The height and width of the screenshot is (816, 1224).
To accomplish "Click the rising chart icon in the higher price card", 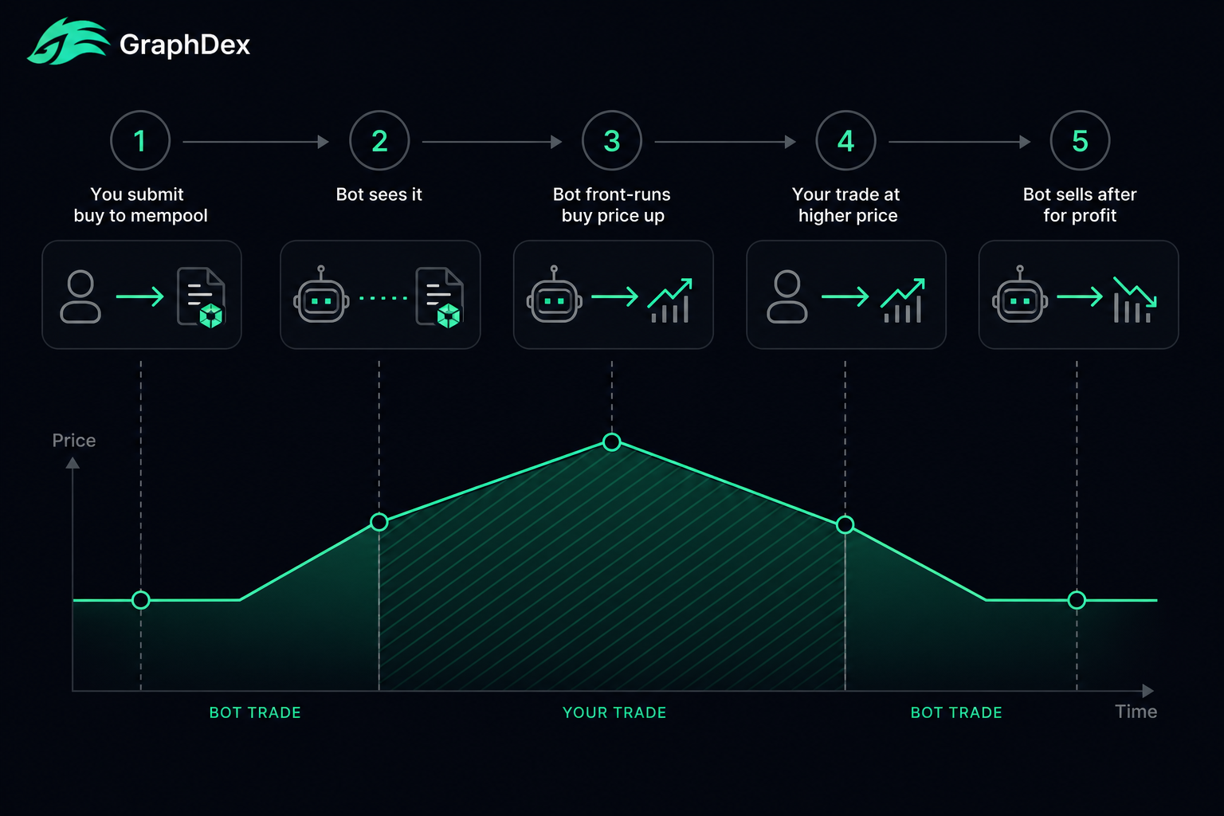I will pyautogui.click(x=903, y=300).
